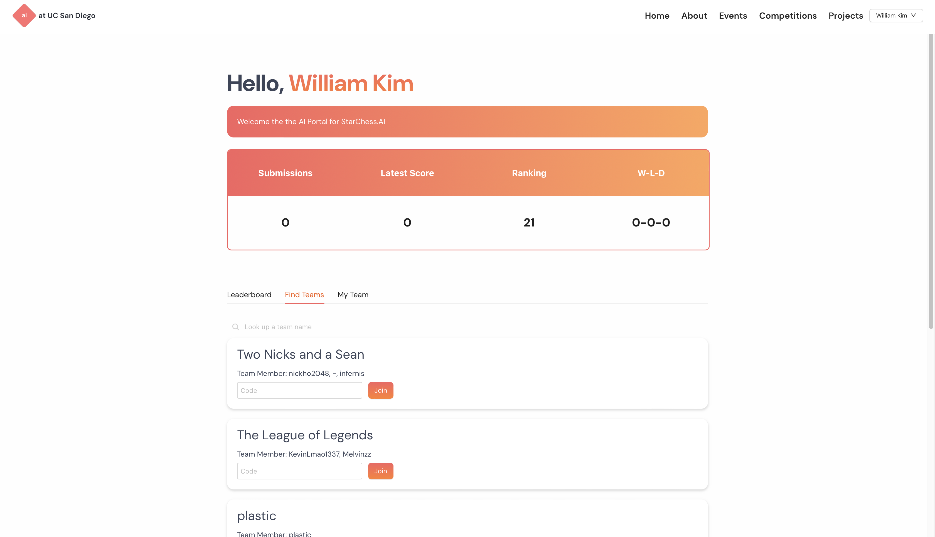Navigate to Events
This screenshot has height=537, width=935.
(732, 16)
